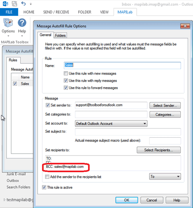Click the sender email address field

tap(111, 105)
